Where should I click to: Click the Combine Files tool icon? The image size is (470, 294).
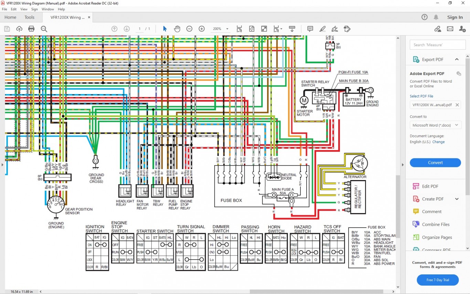point(416,224)
